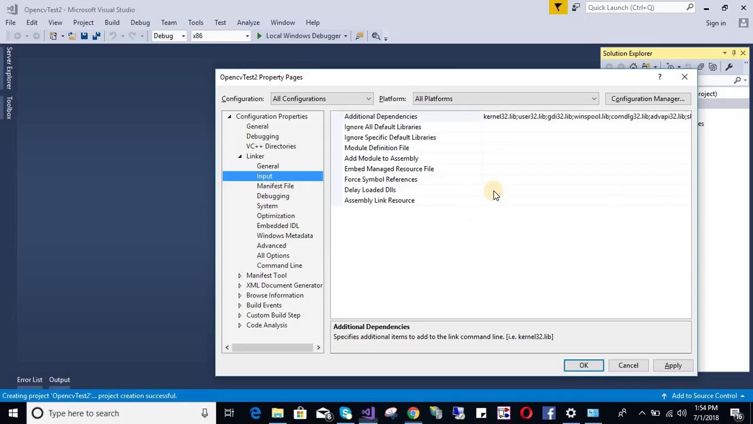Click the Save All icon in toolbar
This screenshot has height=424, width=753.
point(96,36)
